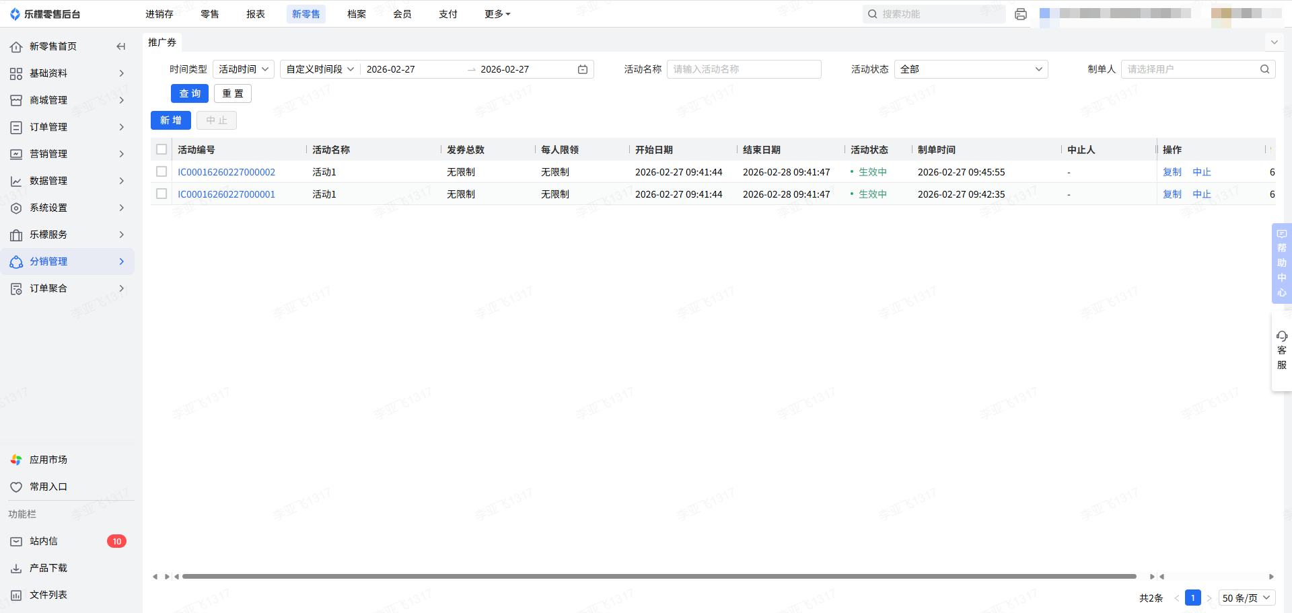The height and width of the screenshot is (613, 1292).
Task: Click the scroll-right arrow at far right
Action: coord(1271,576)
